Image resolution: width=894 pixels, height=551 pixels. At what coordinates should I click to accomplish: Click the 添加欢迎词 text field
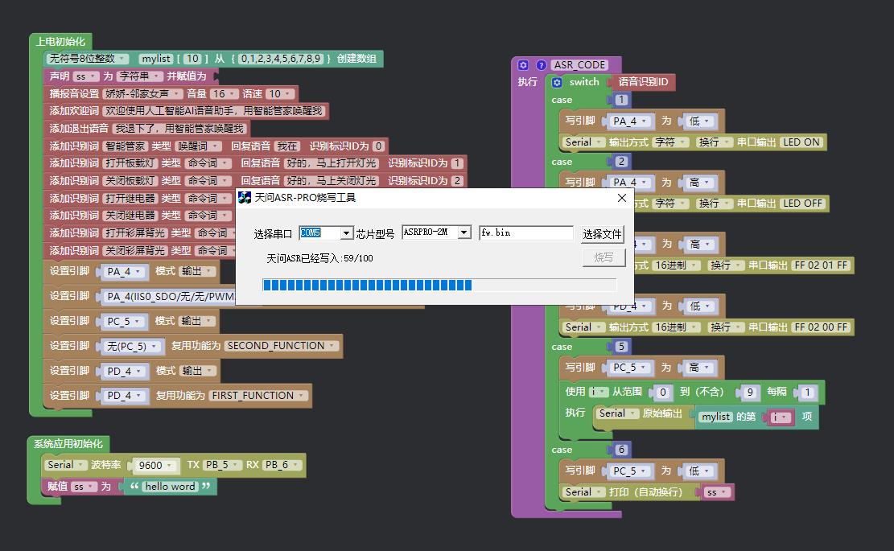(x=214, y=111)
